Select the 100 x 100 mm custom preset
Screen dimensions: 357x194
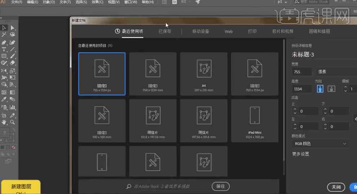tap(102, 121)
